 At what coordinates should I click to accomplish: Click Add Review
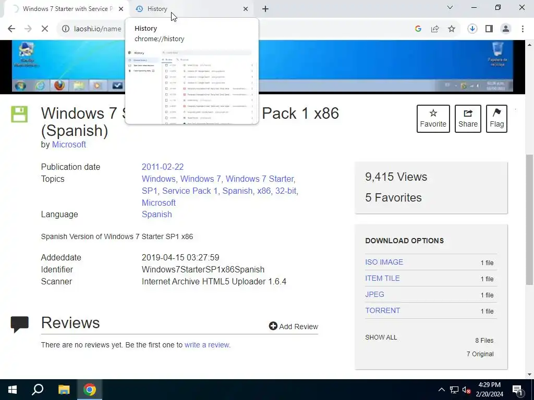tap(293, 327)
